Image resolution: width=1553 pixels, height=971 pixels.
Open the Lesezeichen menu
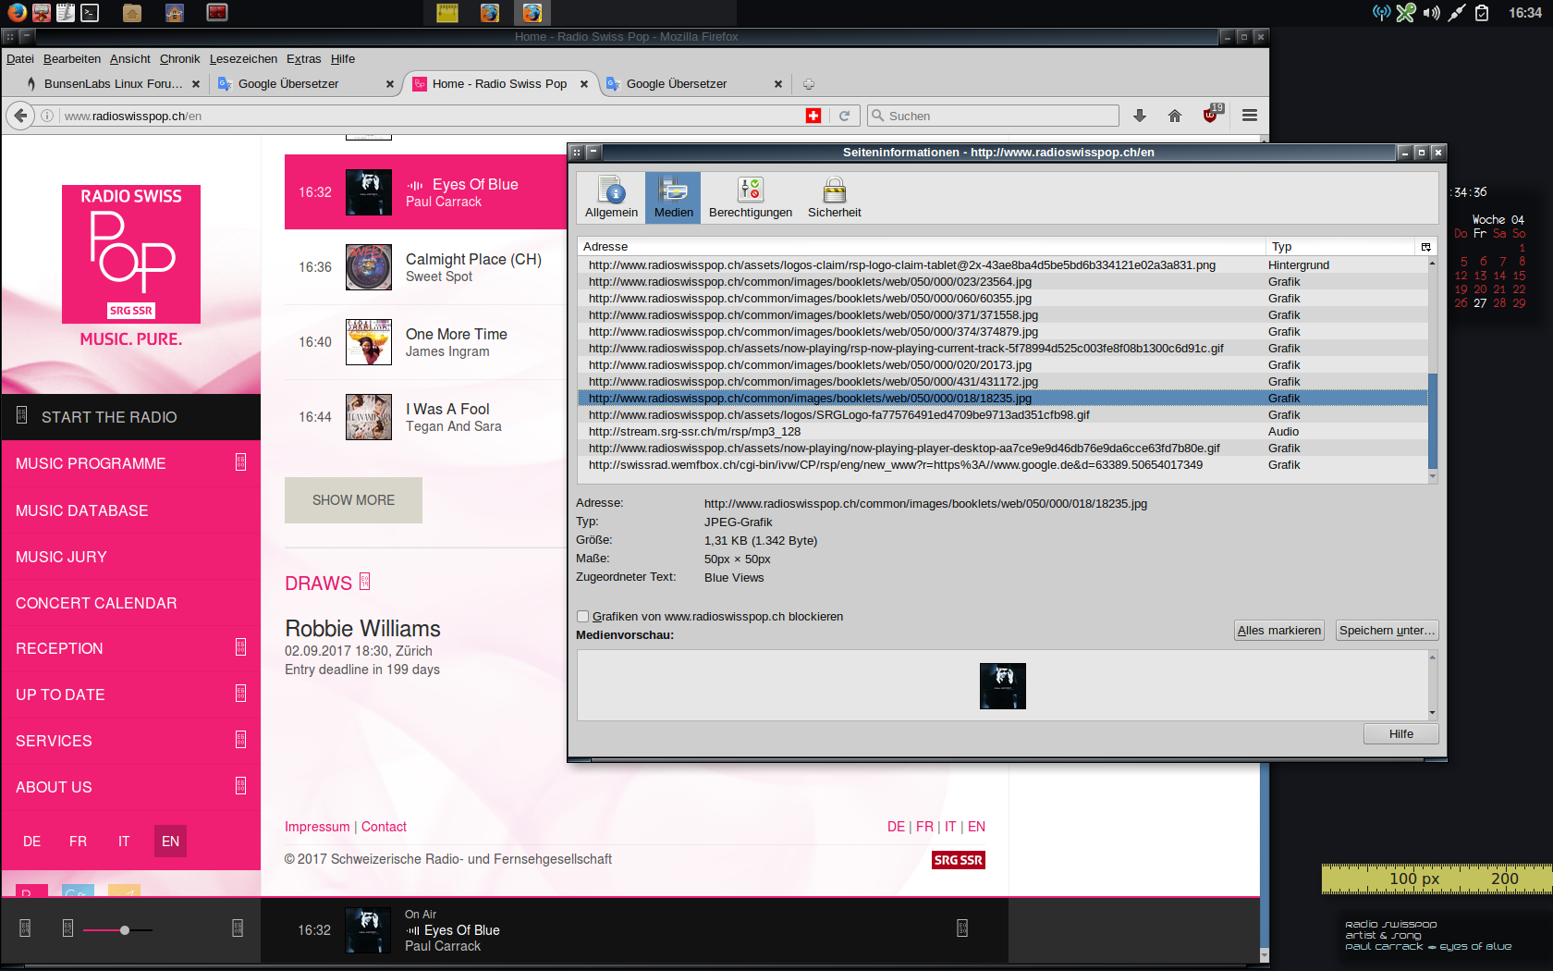coord(243,58)
